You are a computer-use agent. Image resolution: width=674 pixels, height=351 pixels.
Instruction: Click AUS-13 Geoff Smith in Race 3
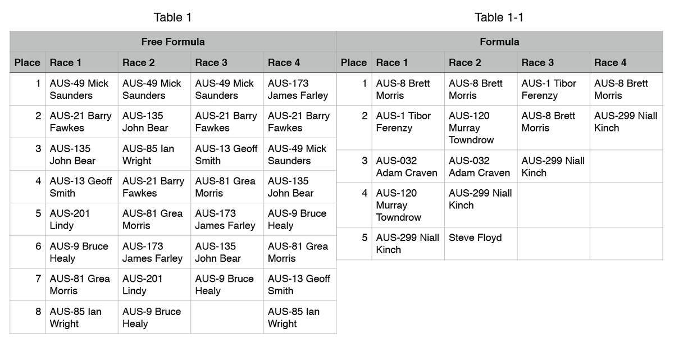click(226, 154)
